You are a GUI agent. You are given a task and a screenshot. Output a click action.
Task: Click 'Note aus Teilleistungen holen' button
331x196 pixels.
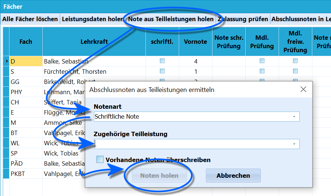[x=171, y=19]
